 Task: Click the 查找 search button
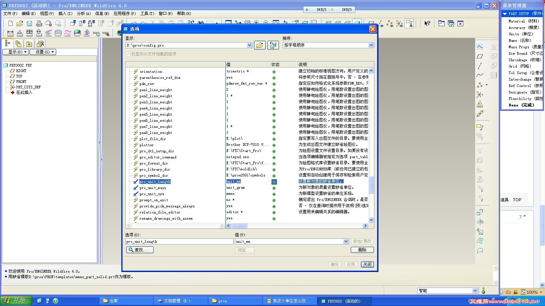click(x=140, y=250)
